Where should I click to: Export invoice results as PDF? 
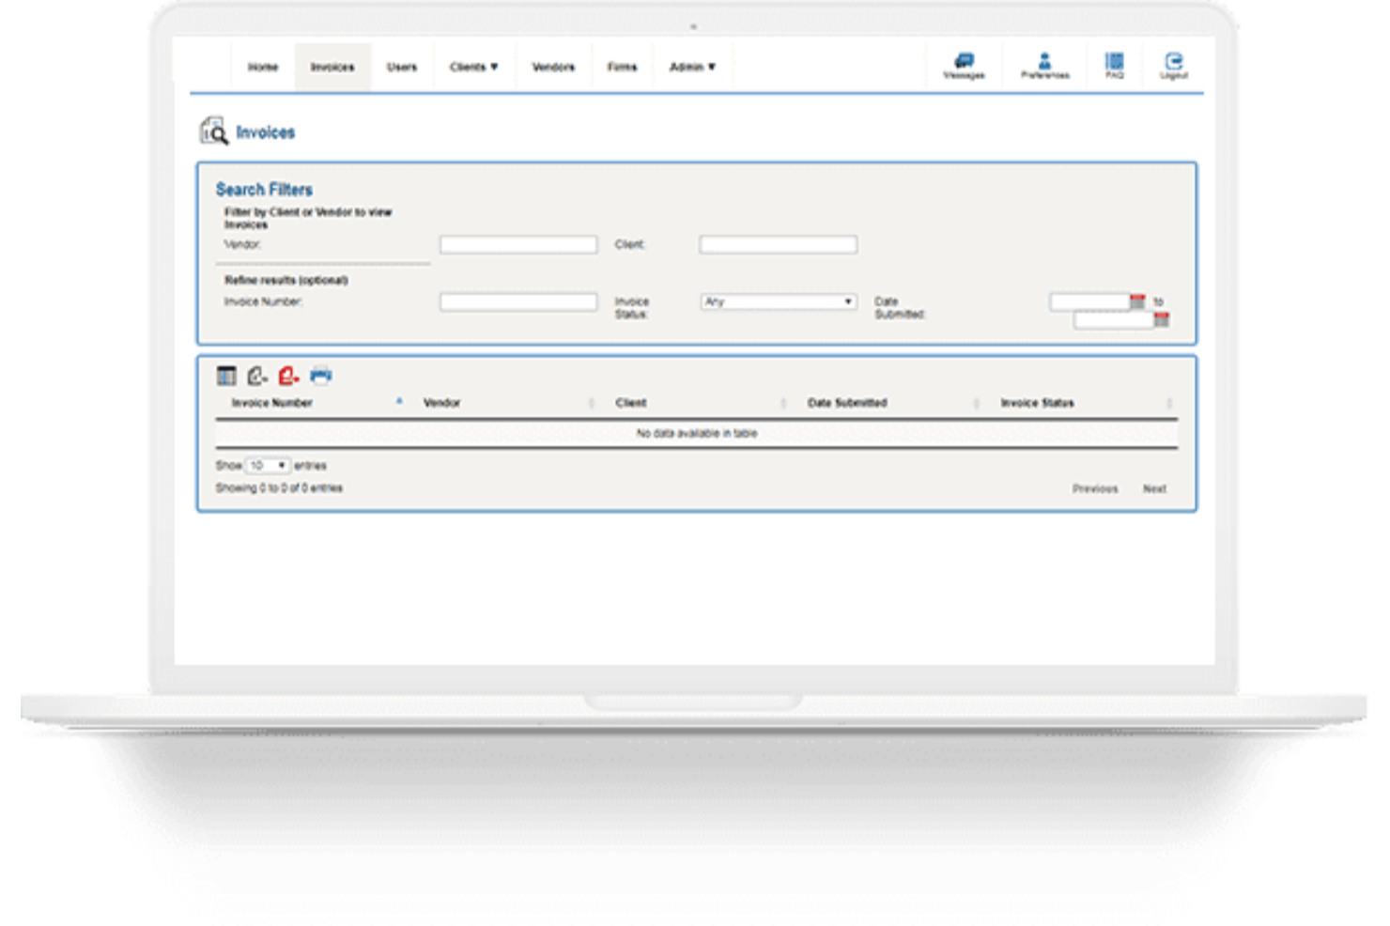click(x=288, y=374)
